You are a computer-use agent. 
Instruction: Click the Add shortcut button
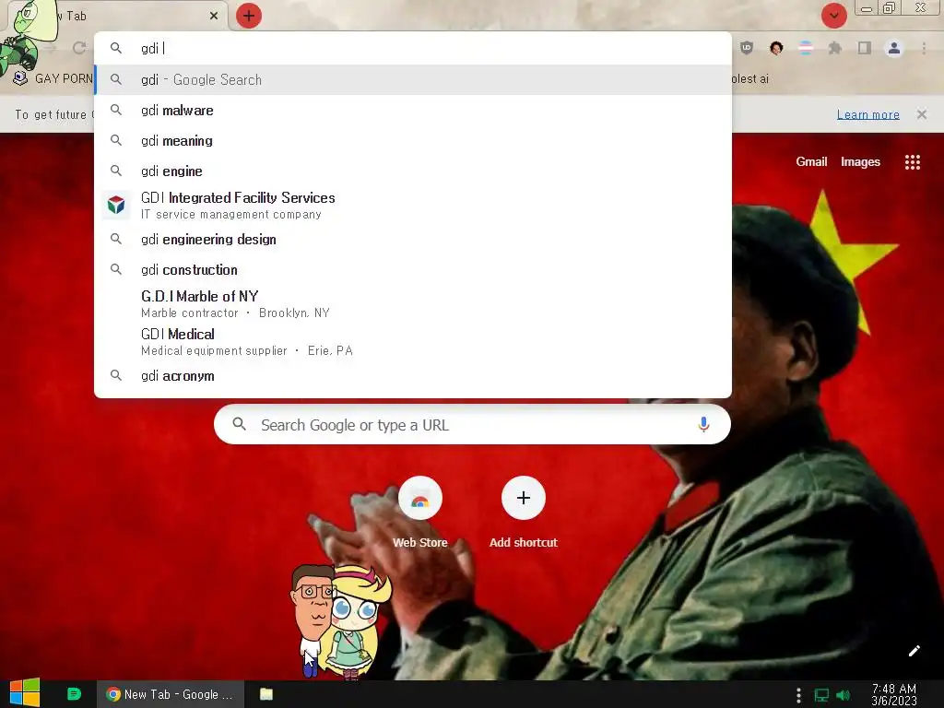[524, 513]
